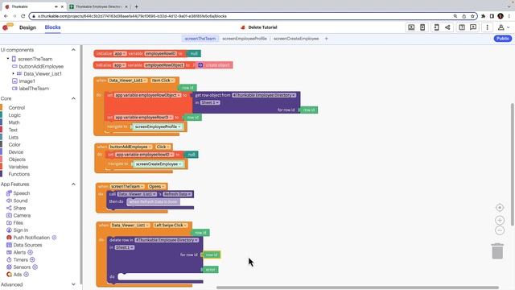Image resolution: width=515 pixels, height=290 pixels.
Task: Open the Left Swipe Click event dropdown
Action: [171, 226]
